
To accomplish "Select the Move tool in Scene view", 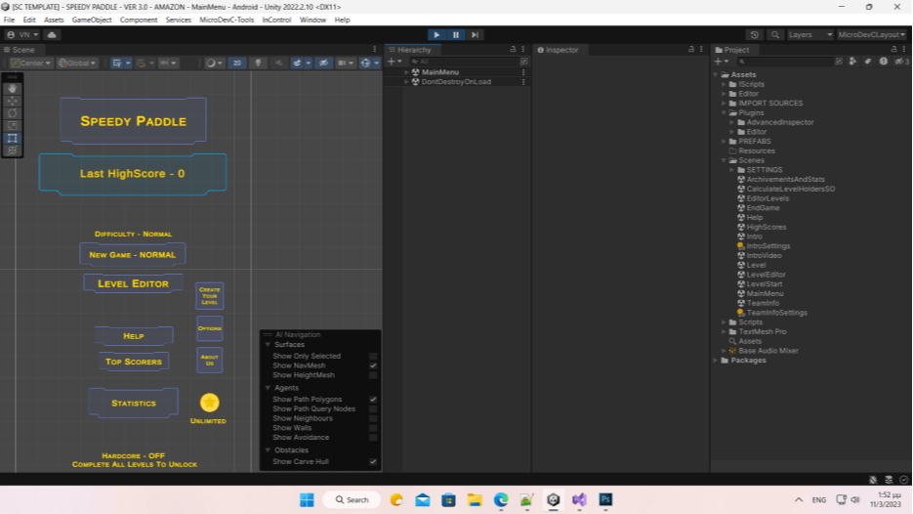I will [13, 101].
